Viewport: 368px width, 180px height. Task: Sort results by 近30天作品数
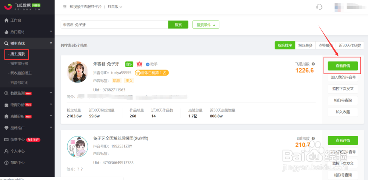[350, 46]
